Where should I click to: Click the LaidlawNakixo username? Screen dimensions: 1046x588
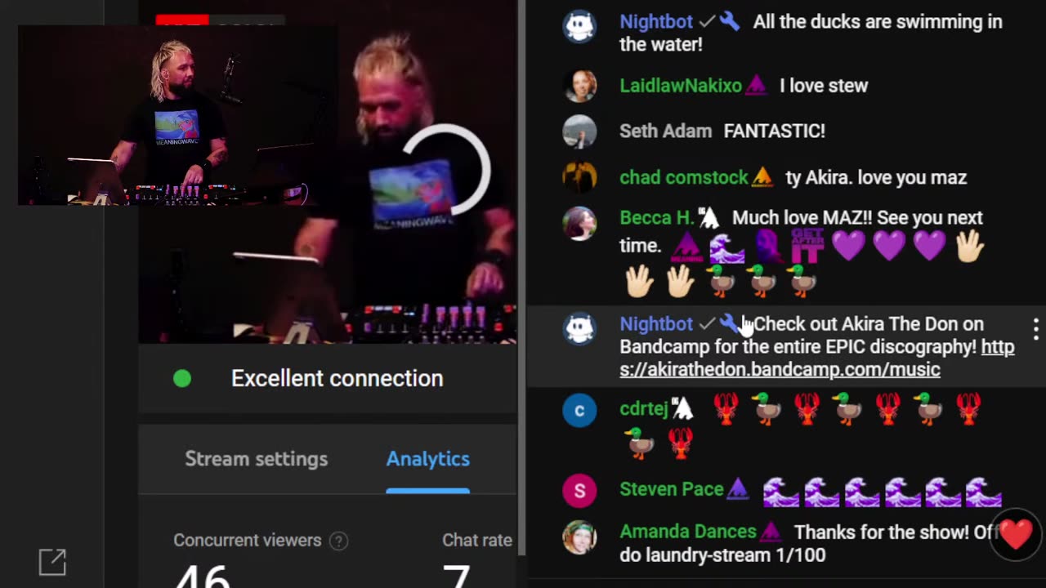(681, 86)
